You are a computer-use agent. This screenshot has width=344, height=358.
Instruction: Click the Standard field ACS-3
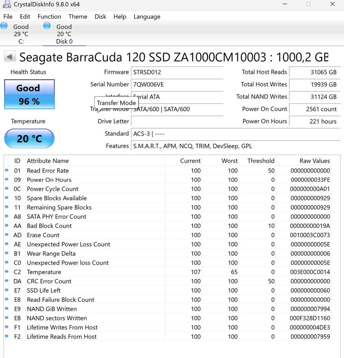point(236,134)
